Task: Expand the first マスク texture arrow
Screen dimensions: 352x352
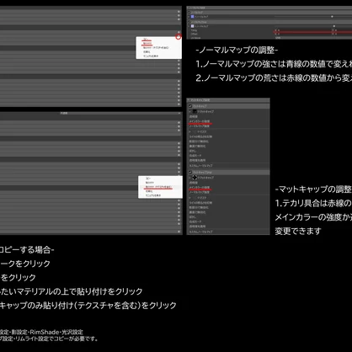Action: 189,131
